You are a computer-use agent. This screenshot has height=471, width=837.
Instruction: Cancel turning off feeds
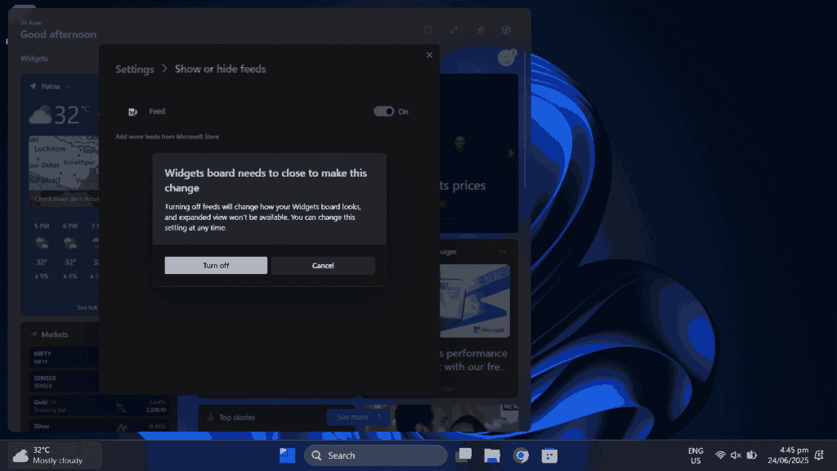[323, 266]
